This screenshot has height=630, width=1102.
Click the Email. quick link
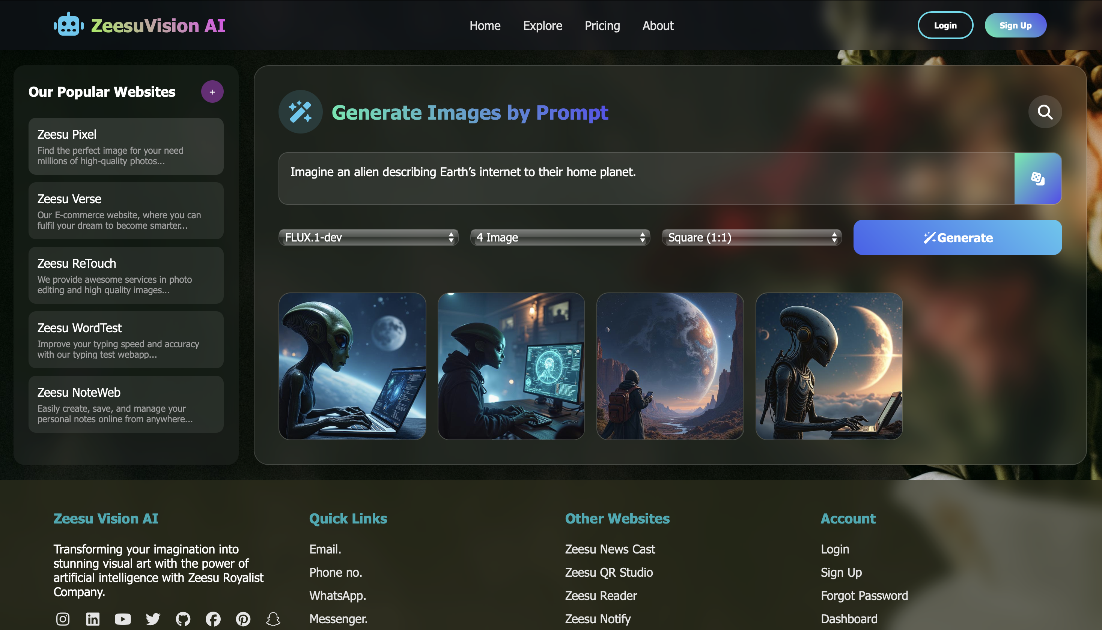tap(325, 549)
